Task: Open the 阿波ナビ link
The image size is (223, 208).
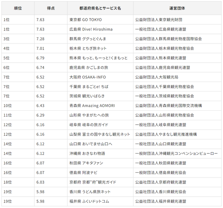Action: [x=90, y=173]
